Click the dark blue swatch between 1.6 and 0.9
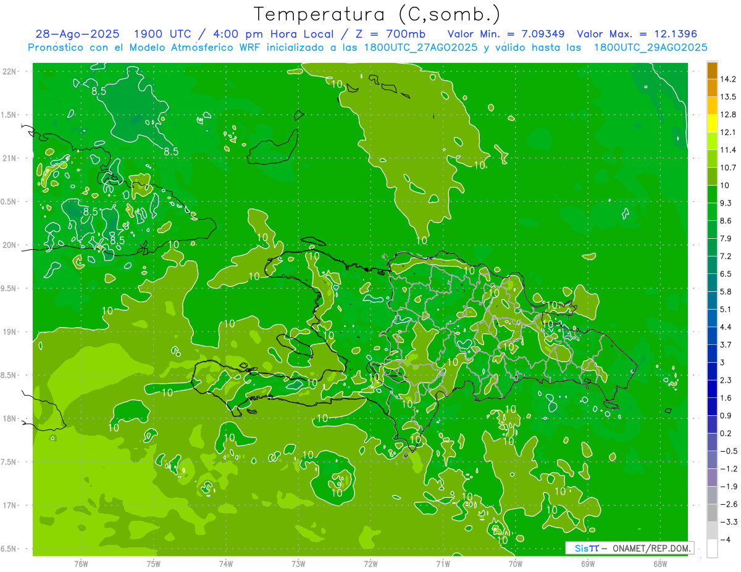741x572 pixels. (712, 407)
